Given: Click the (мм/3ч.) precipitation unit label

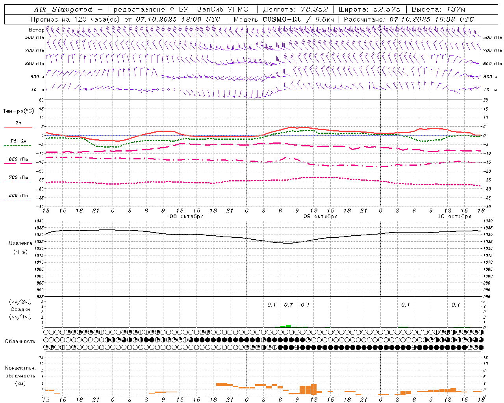Looking at the screenshot, I should tap(20, 302).
